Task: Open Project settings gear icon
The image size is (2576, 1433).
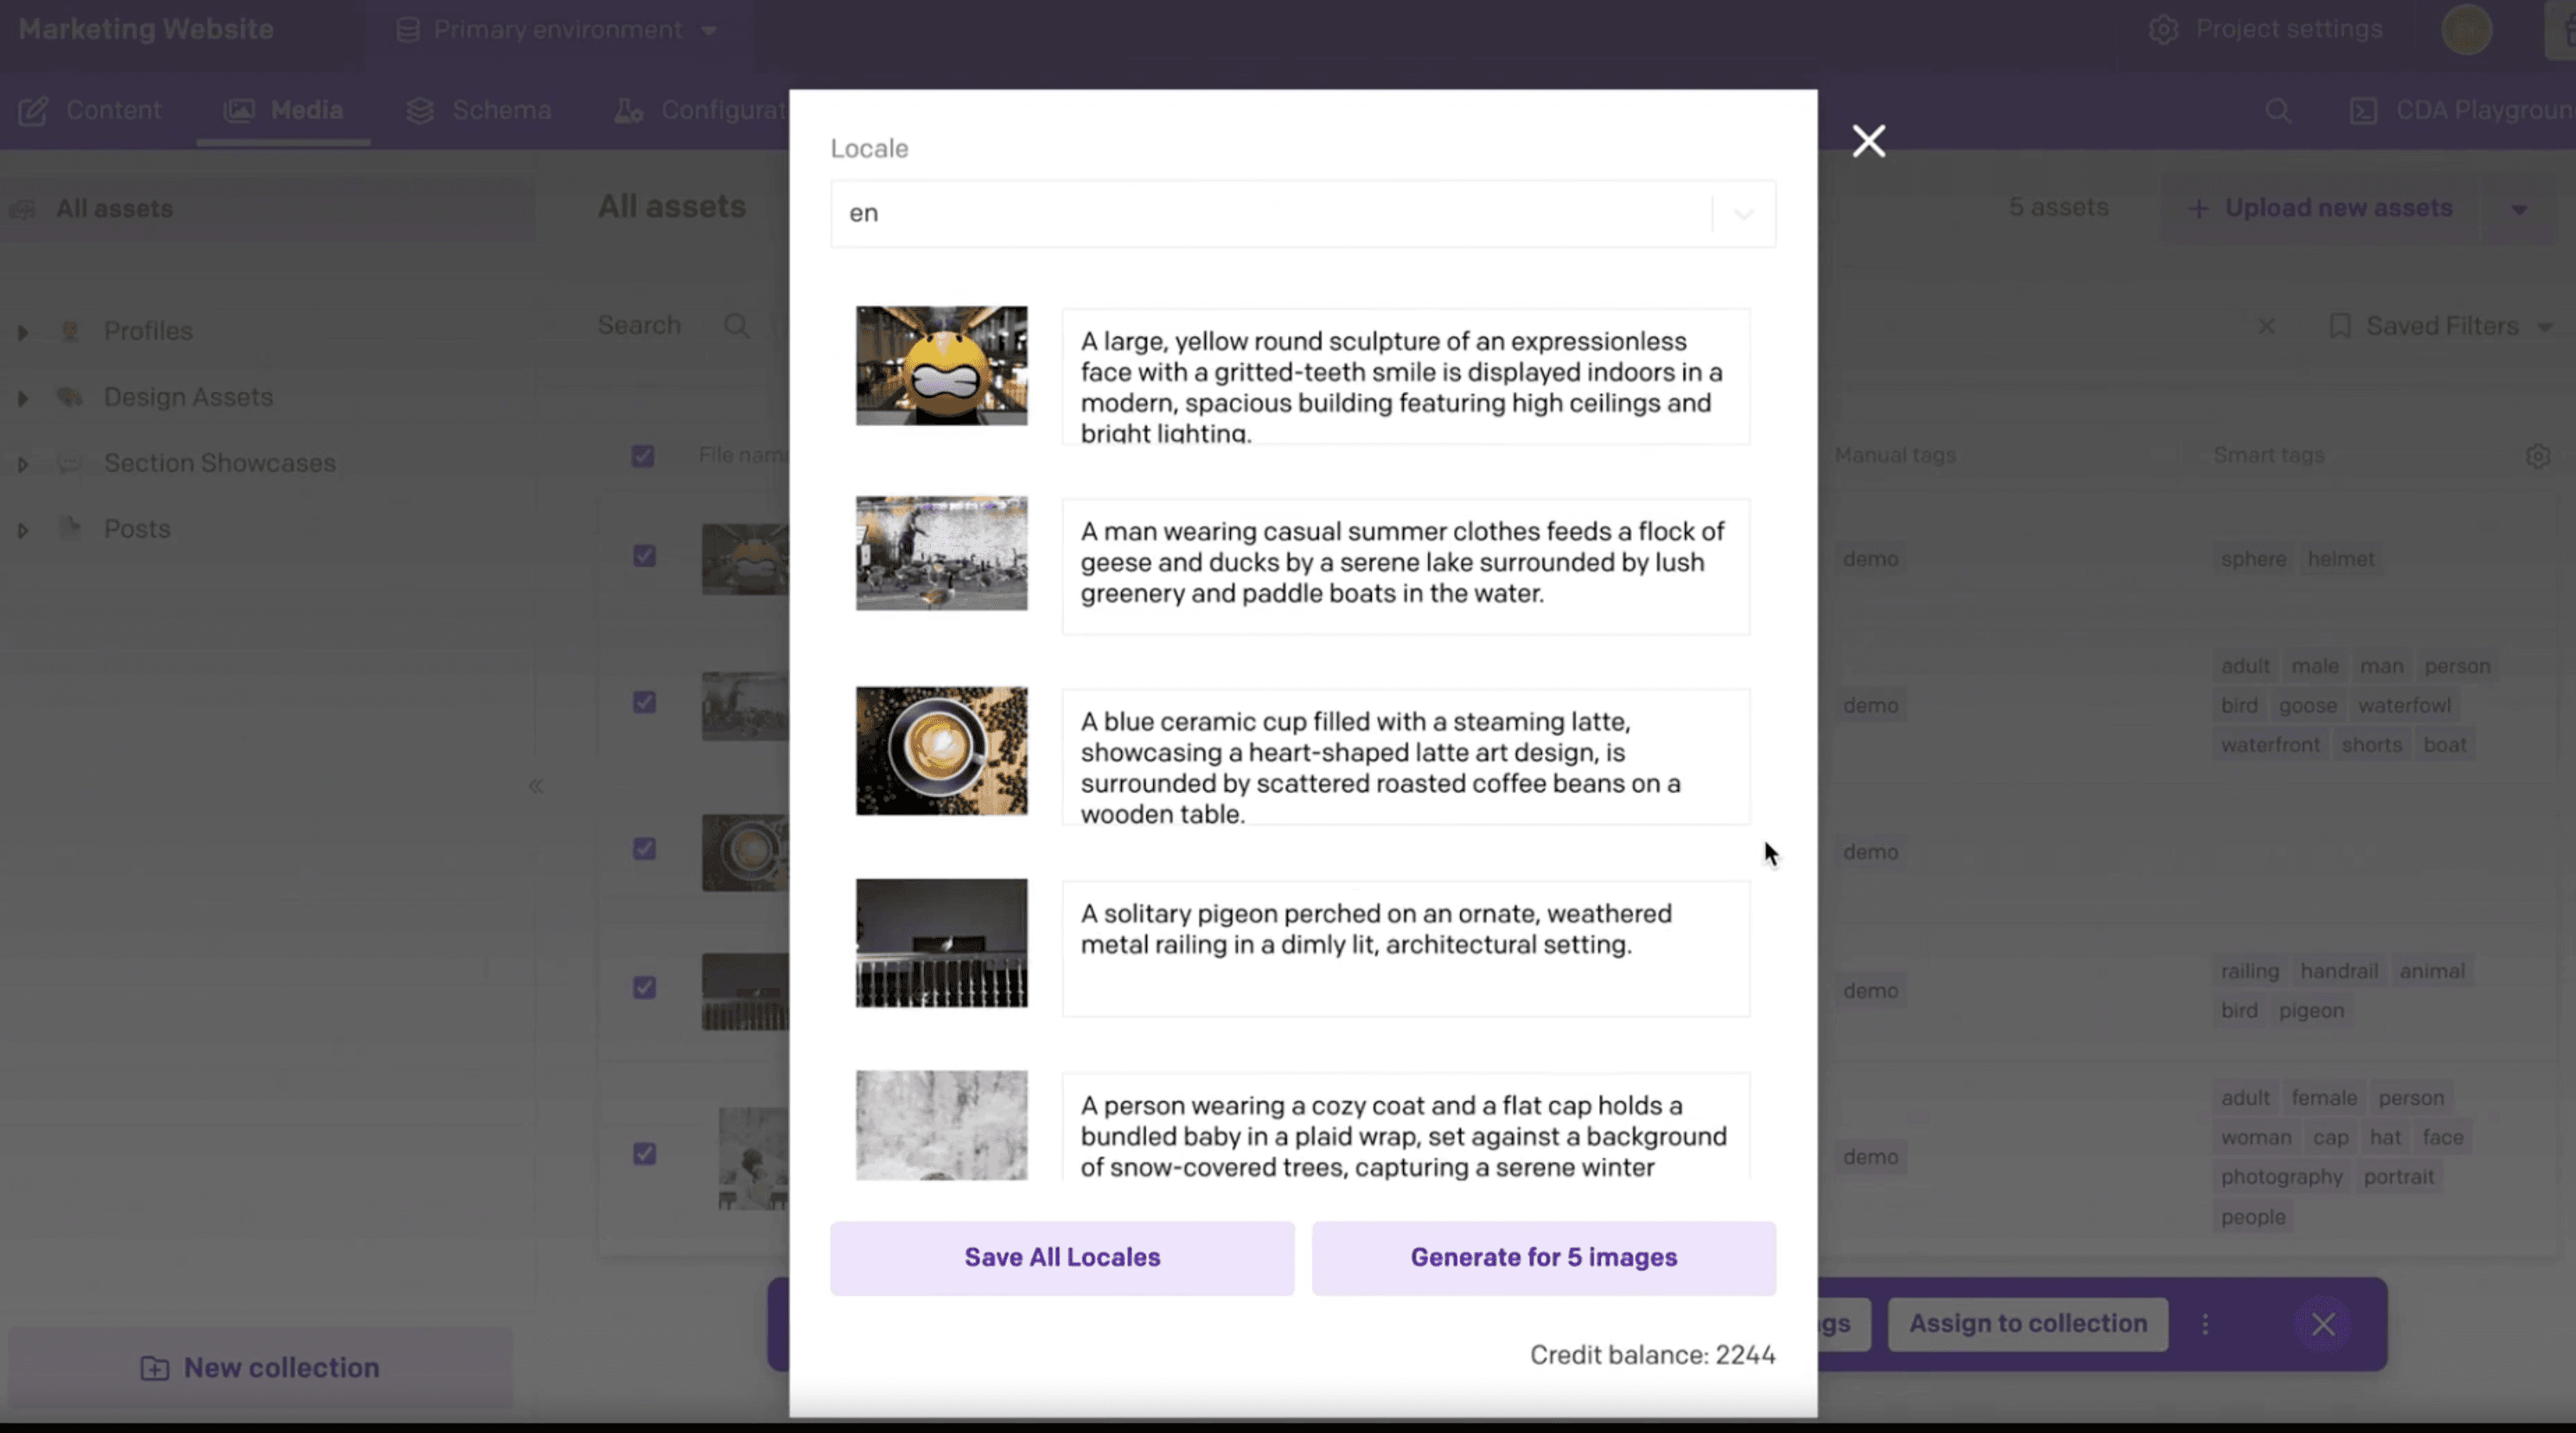Action: [x=2163, y=30]
